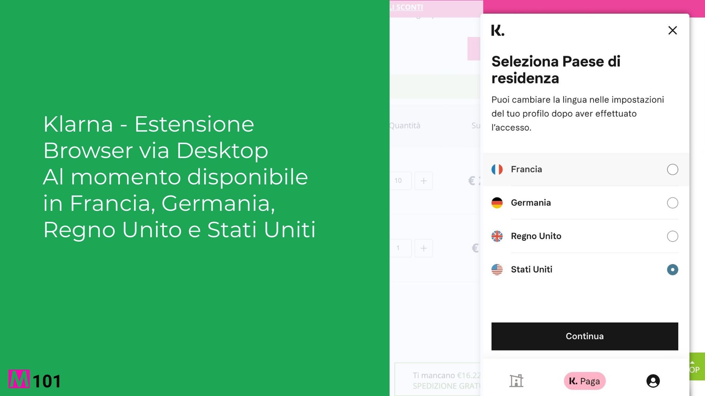Image resolution: width=705 pixels, height=396 pixels.
Task: Select Stati Uniti radio button
Action: 672,269
